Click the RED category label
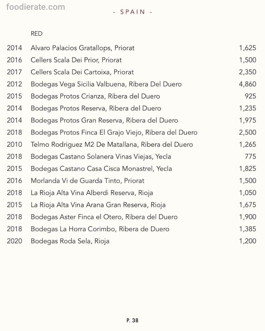 point(36,34)
